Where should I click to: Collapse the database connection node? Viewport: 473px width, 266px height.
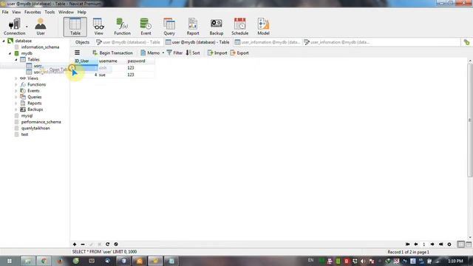point(4,41)
